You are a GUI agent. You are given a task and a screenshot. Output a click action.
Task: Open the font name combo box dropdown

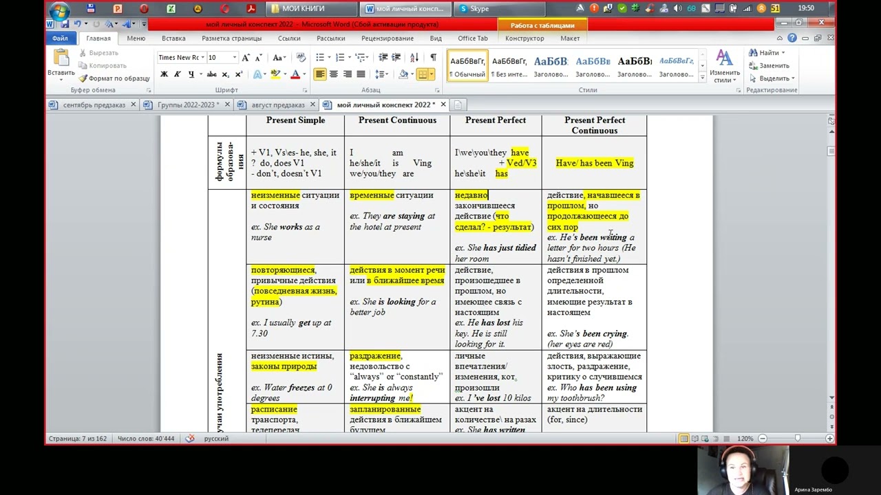[x=203, y=58]
